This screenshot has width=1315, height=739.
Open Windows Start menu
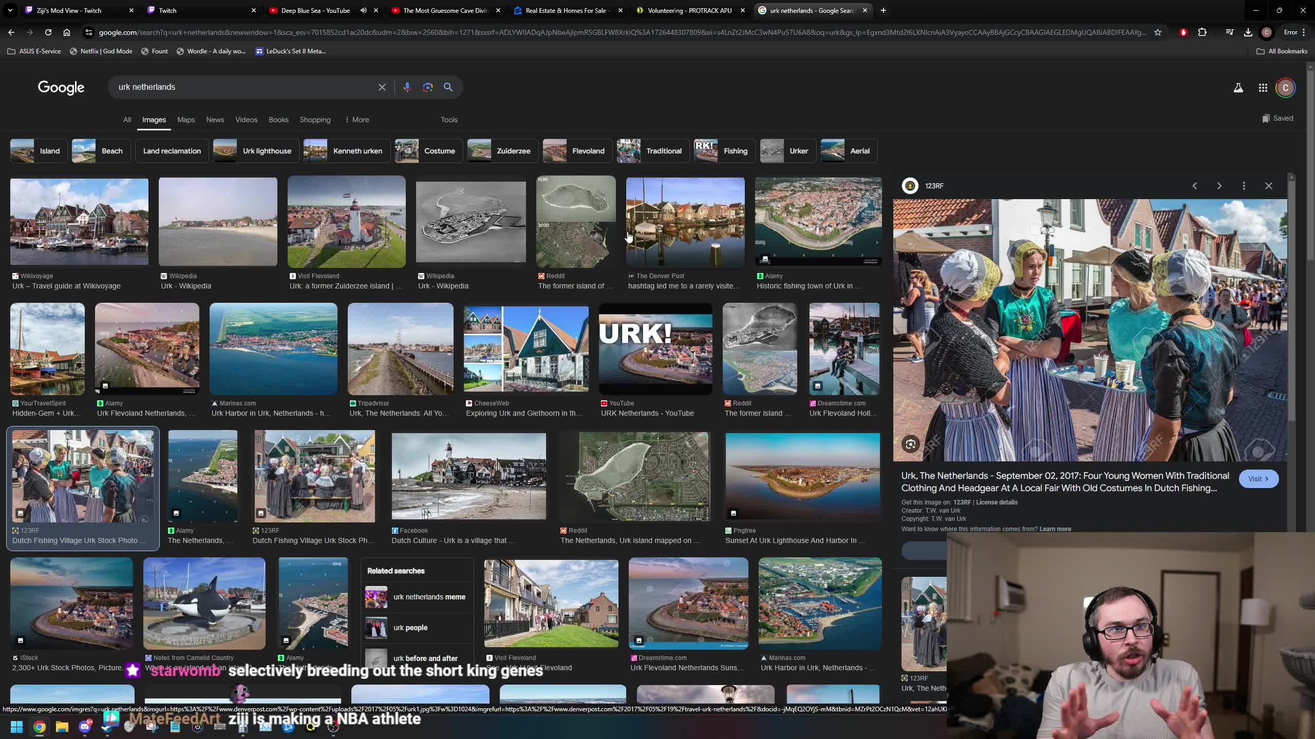tap(16, 727)
